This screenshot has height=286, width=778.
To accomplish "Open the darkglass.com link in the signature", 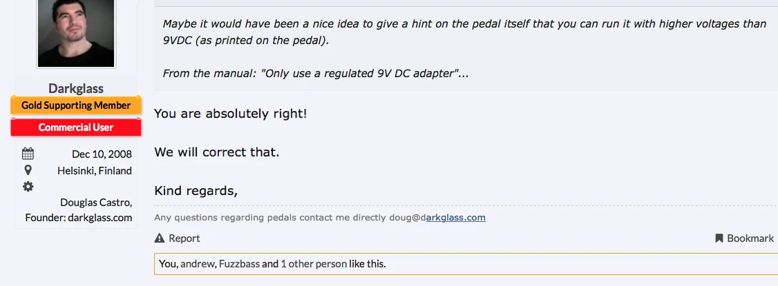I will point(455,218).
